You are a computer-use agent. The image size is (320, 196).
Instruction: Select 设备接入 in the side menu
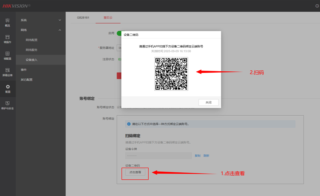point(41,60)
